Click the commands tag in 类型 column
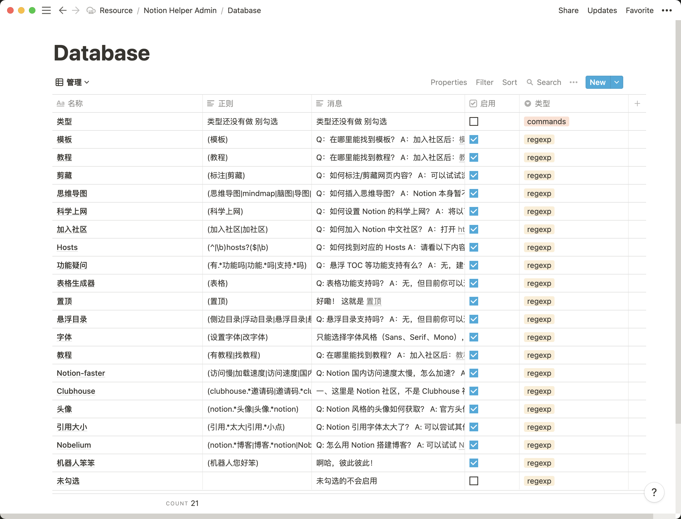Viewport: 681px width, 519px height. pyautogui.click(x=546, y=121)
